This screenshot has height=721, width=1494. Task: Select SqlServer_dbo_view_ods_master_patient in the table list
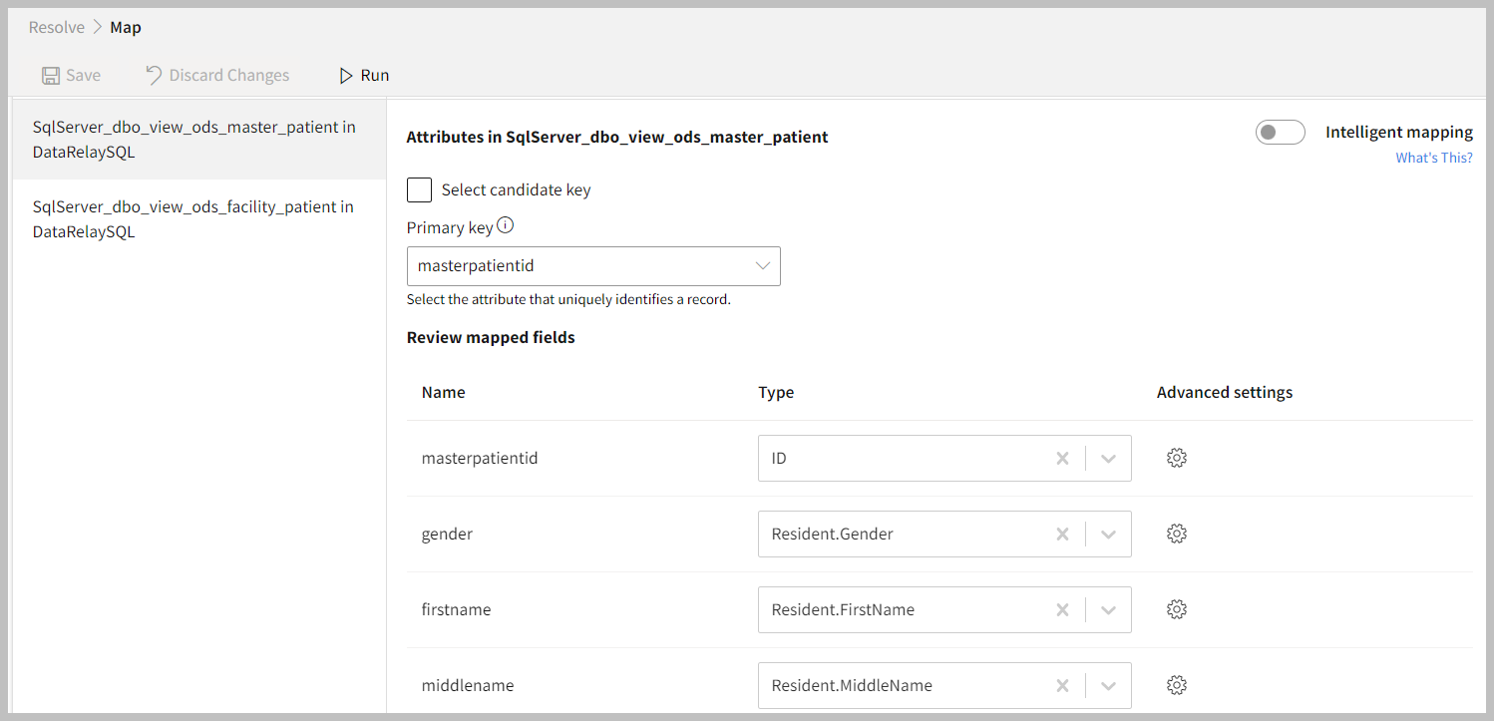194,140
